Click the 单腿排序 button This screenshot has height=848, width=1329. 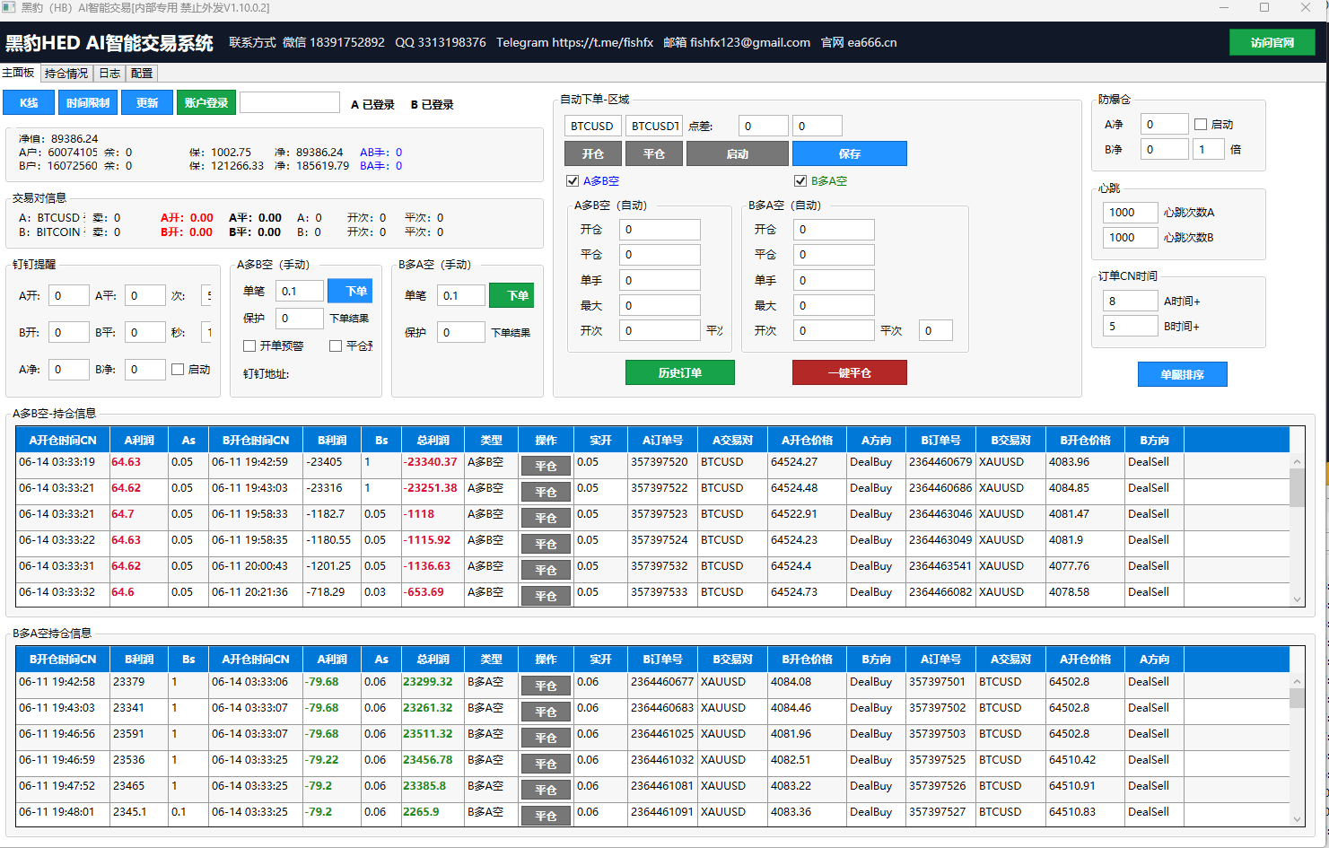tap(1182, 374)
